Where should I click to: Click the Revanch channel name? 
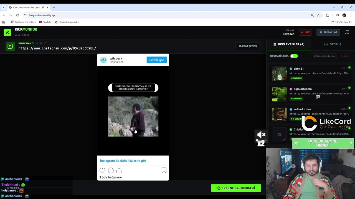click(288, 34)
